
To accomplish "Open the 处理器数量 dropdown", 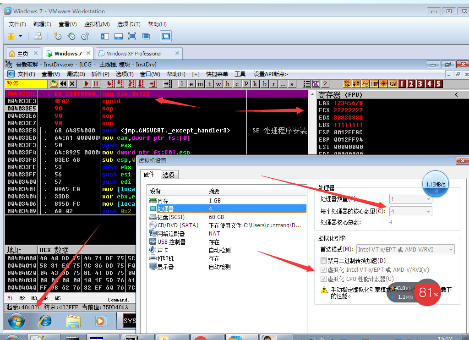I will coord(411,199).
